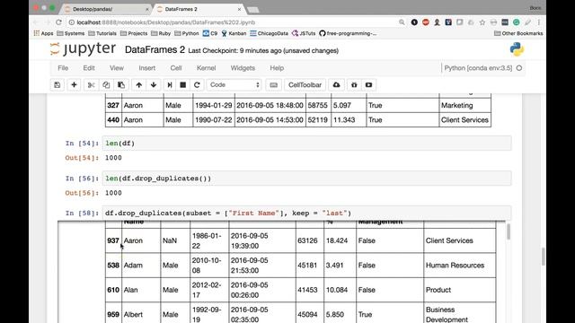
Task: Open the Widgets menu
Action: (x=243, y=68)
